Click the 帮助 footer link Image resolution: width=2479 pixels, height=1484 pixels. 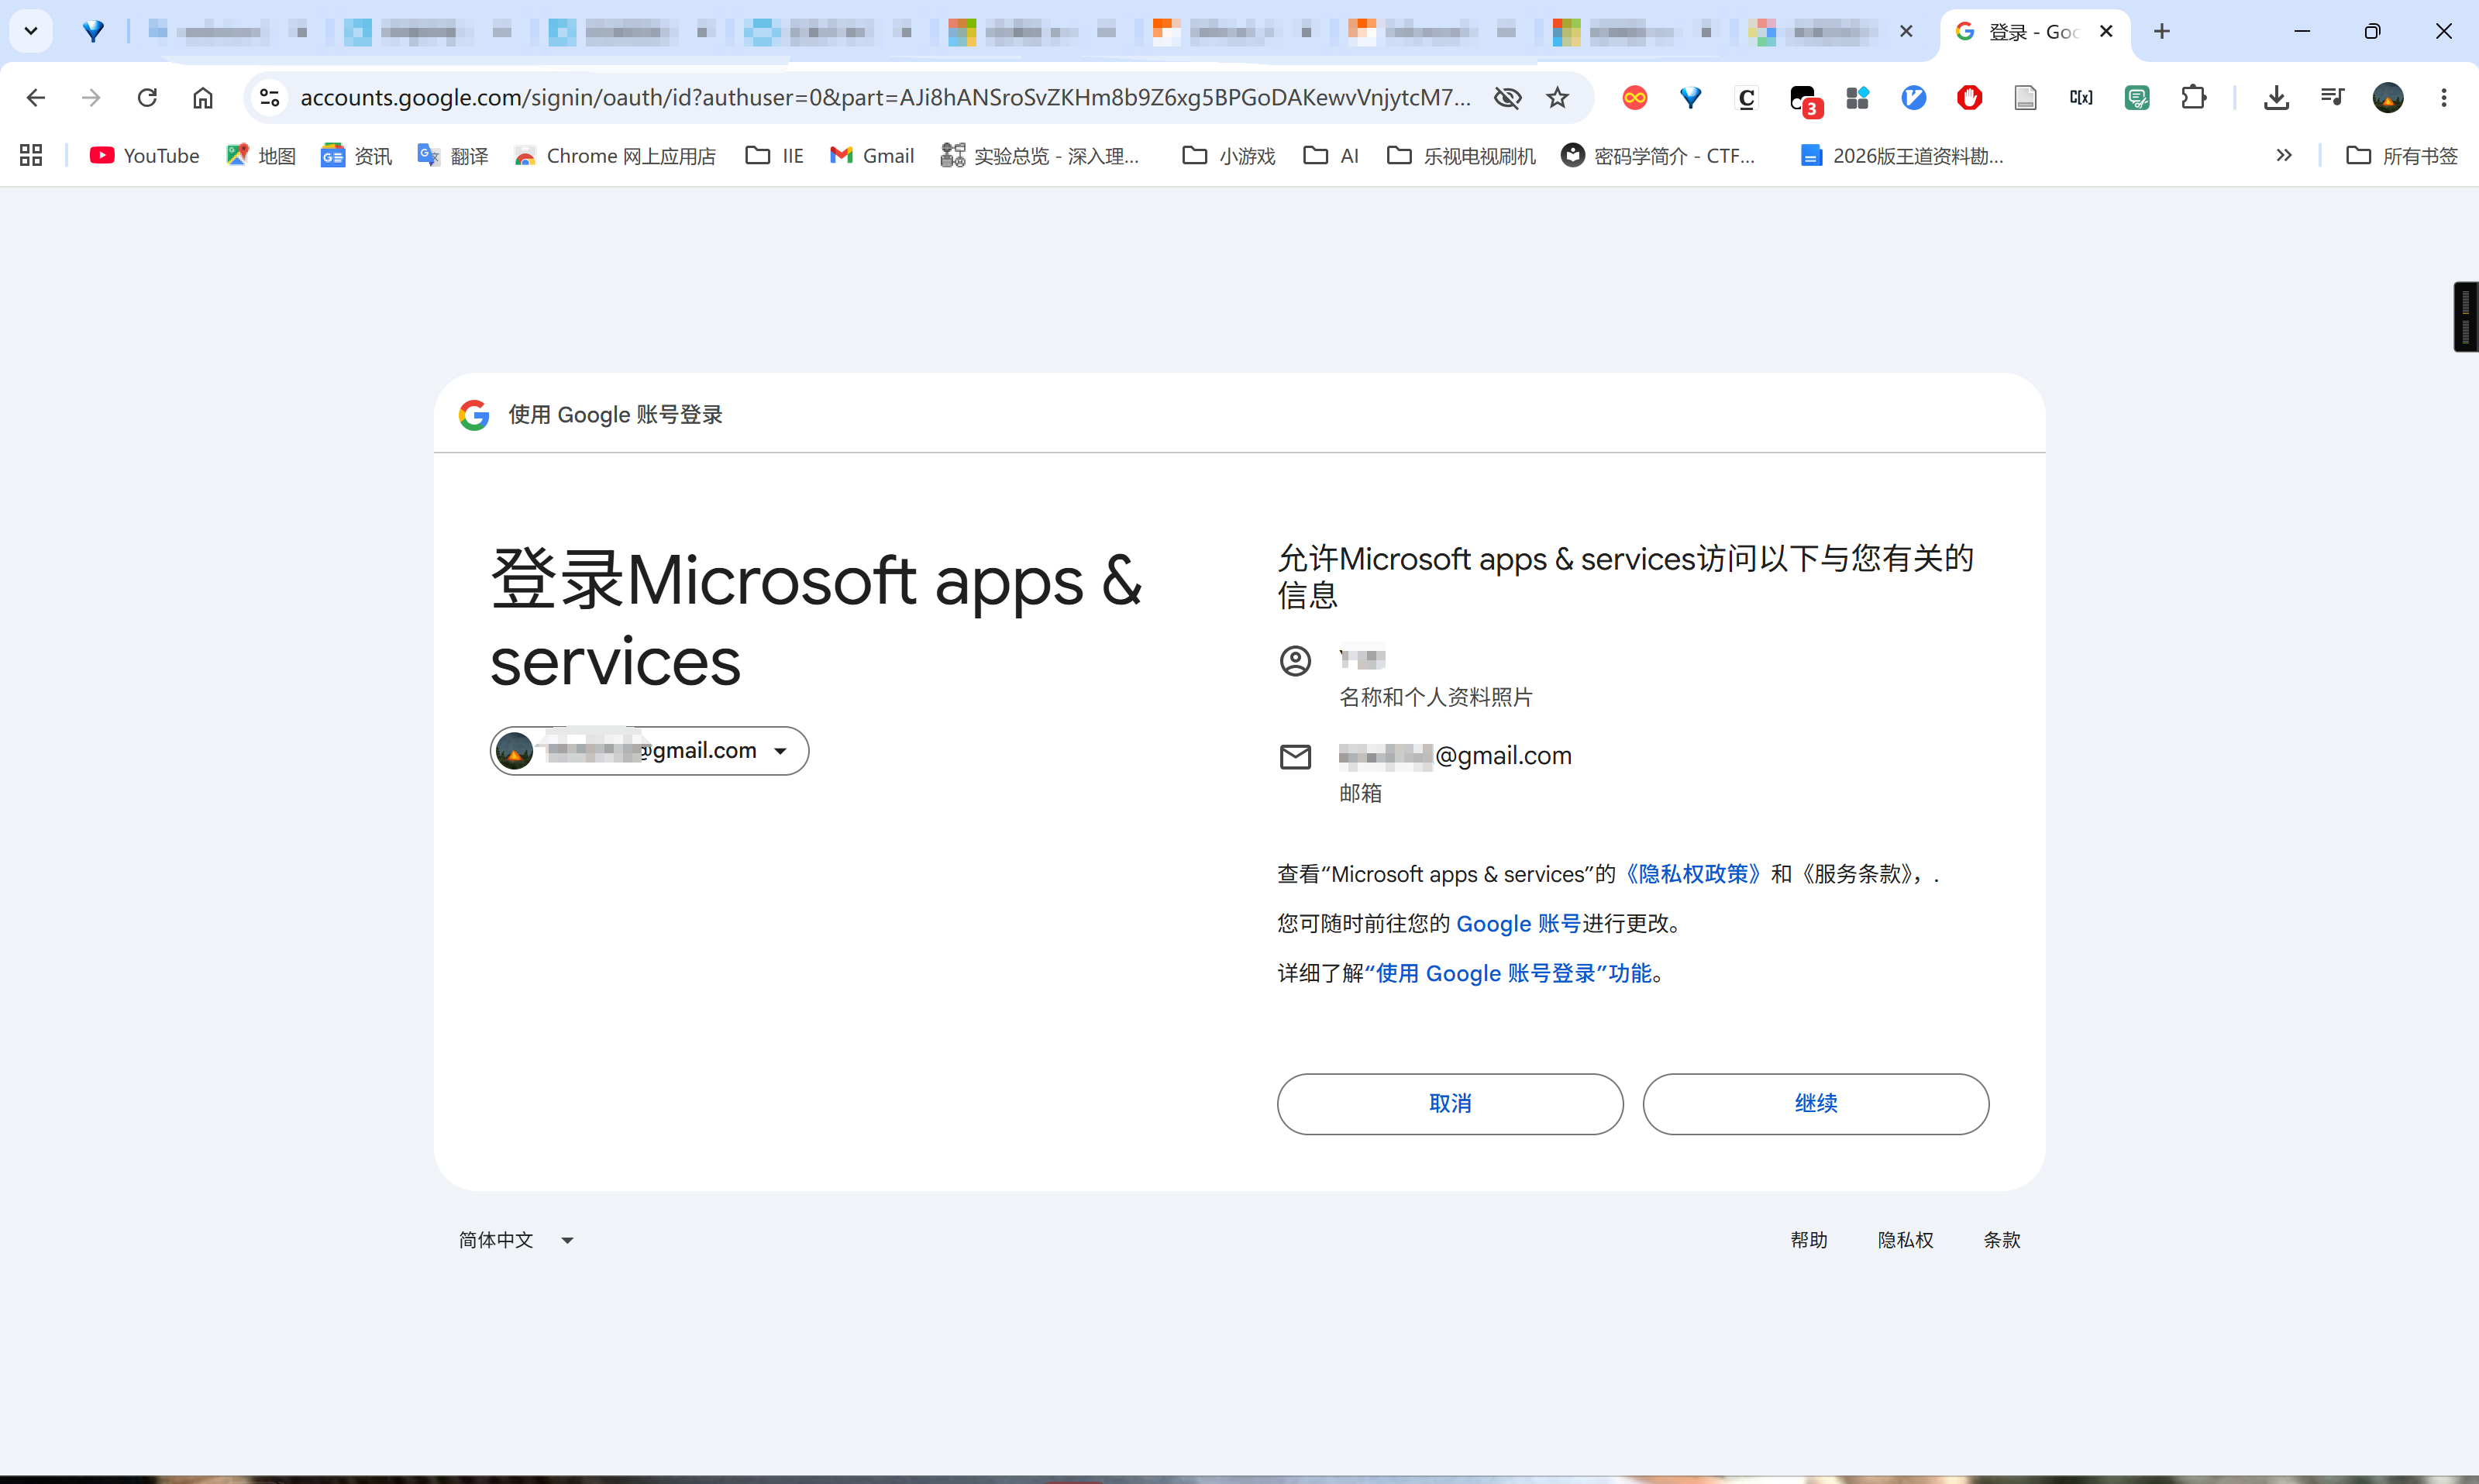(1808, 1240)
